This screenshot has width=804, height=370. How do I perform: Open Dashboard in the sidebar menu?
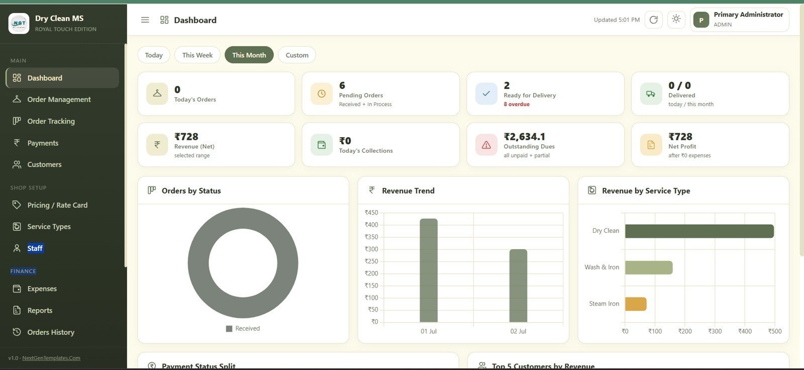click(62, 78)
